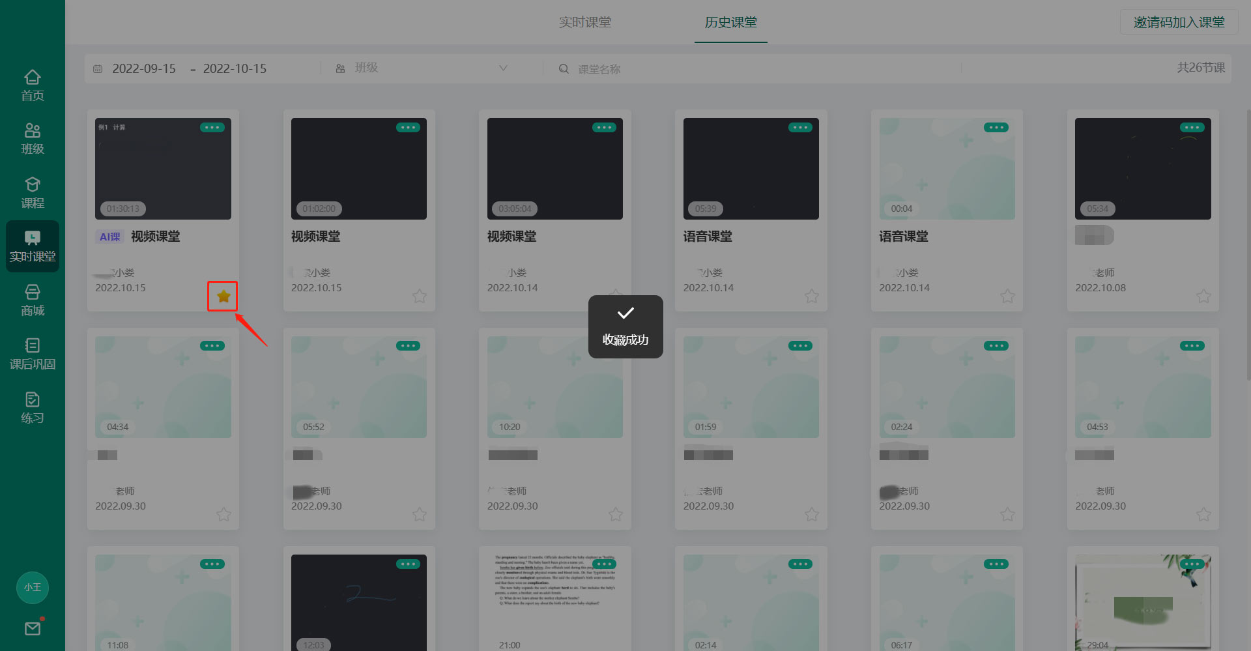Open the 商城 mall from sidebar
Screen dimensions: 1251x651
point(32,300)
